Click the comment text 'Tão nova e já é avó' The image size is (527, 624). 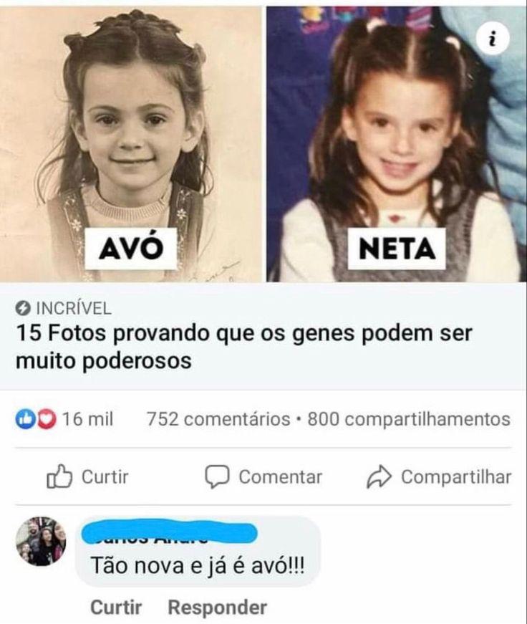tap(198, 565)
